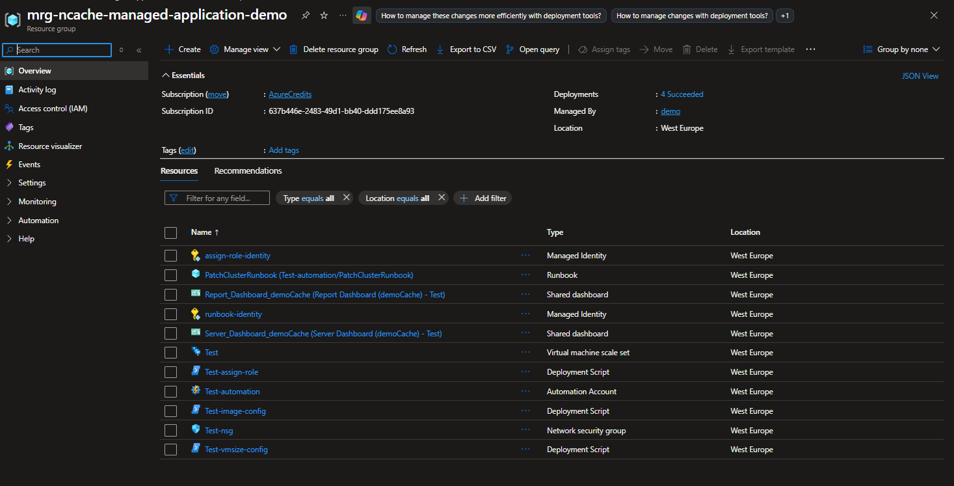The image size is (954, 486).
Task: Close the resource group blade
Action: [x=934, y=15]
